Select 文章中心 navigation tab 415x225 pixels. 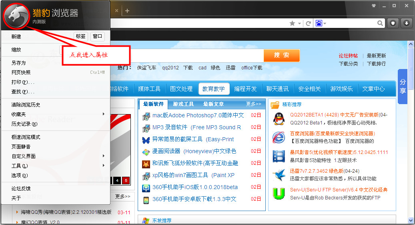click(374, 89)
